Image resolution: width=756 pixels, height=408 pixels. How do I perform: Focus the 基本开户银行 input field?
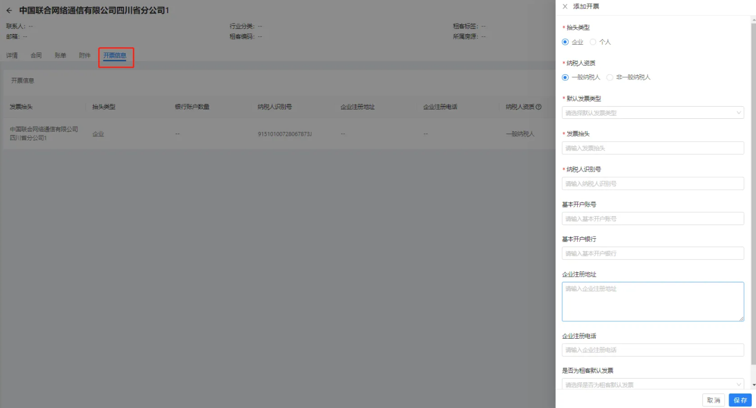[653, 253]
